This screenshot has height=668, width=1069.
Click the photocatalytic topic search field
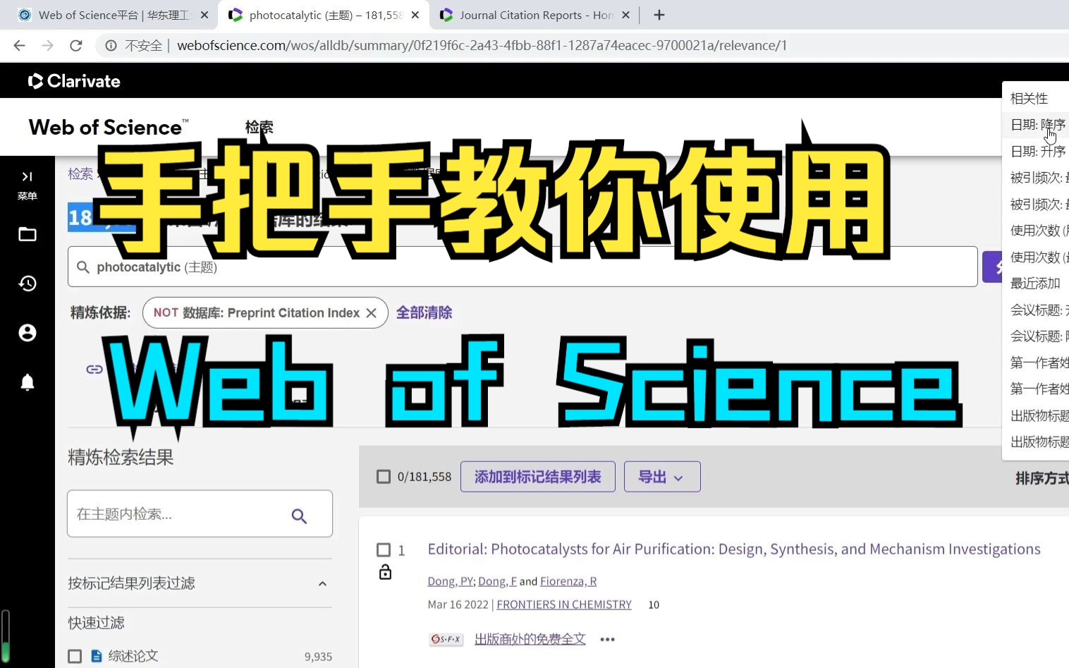point(523,267)
